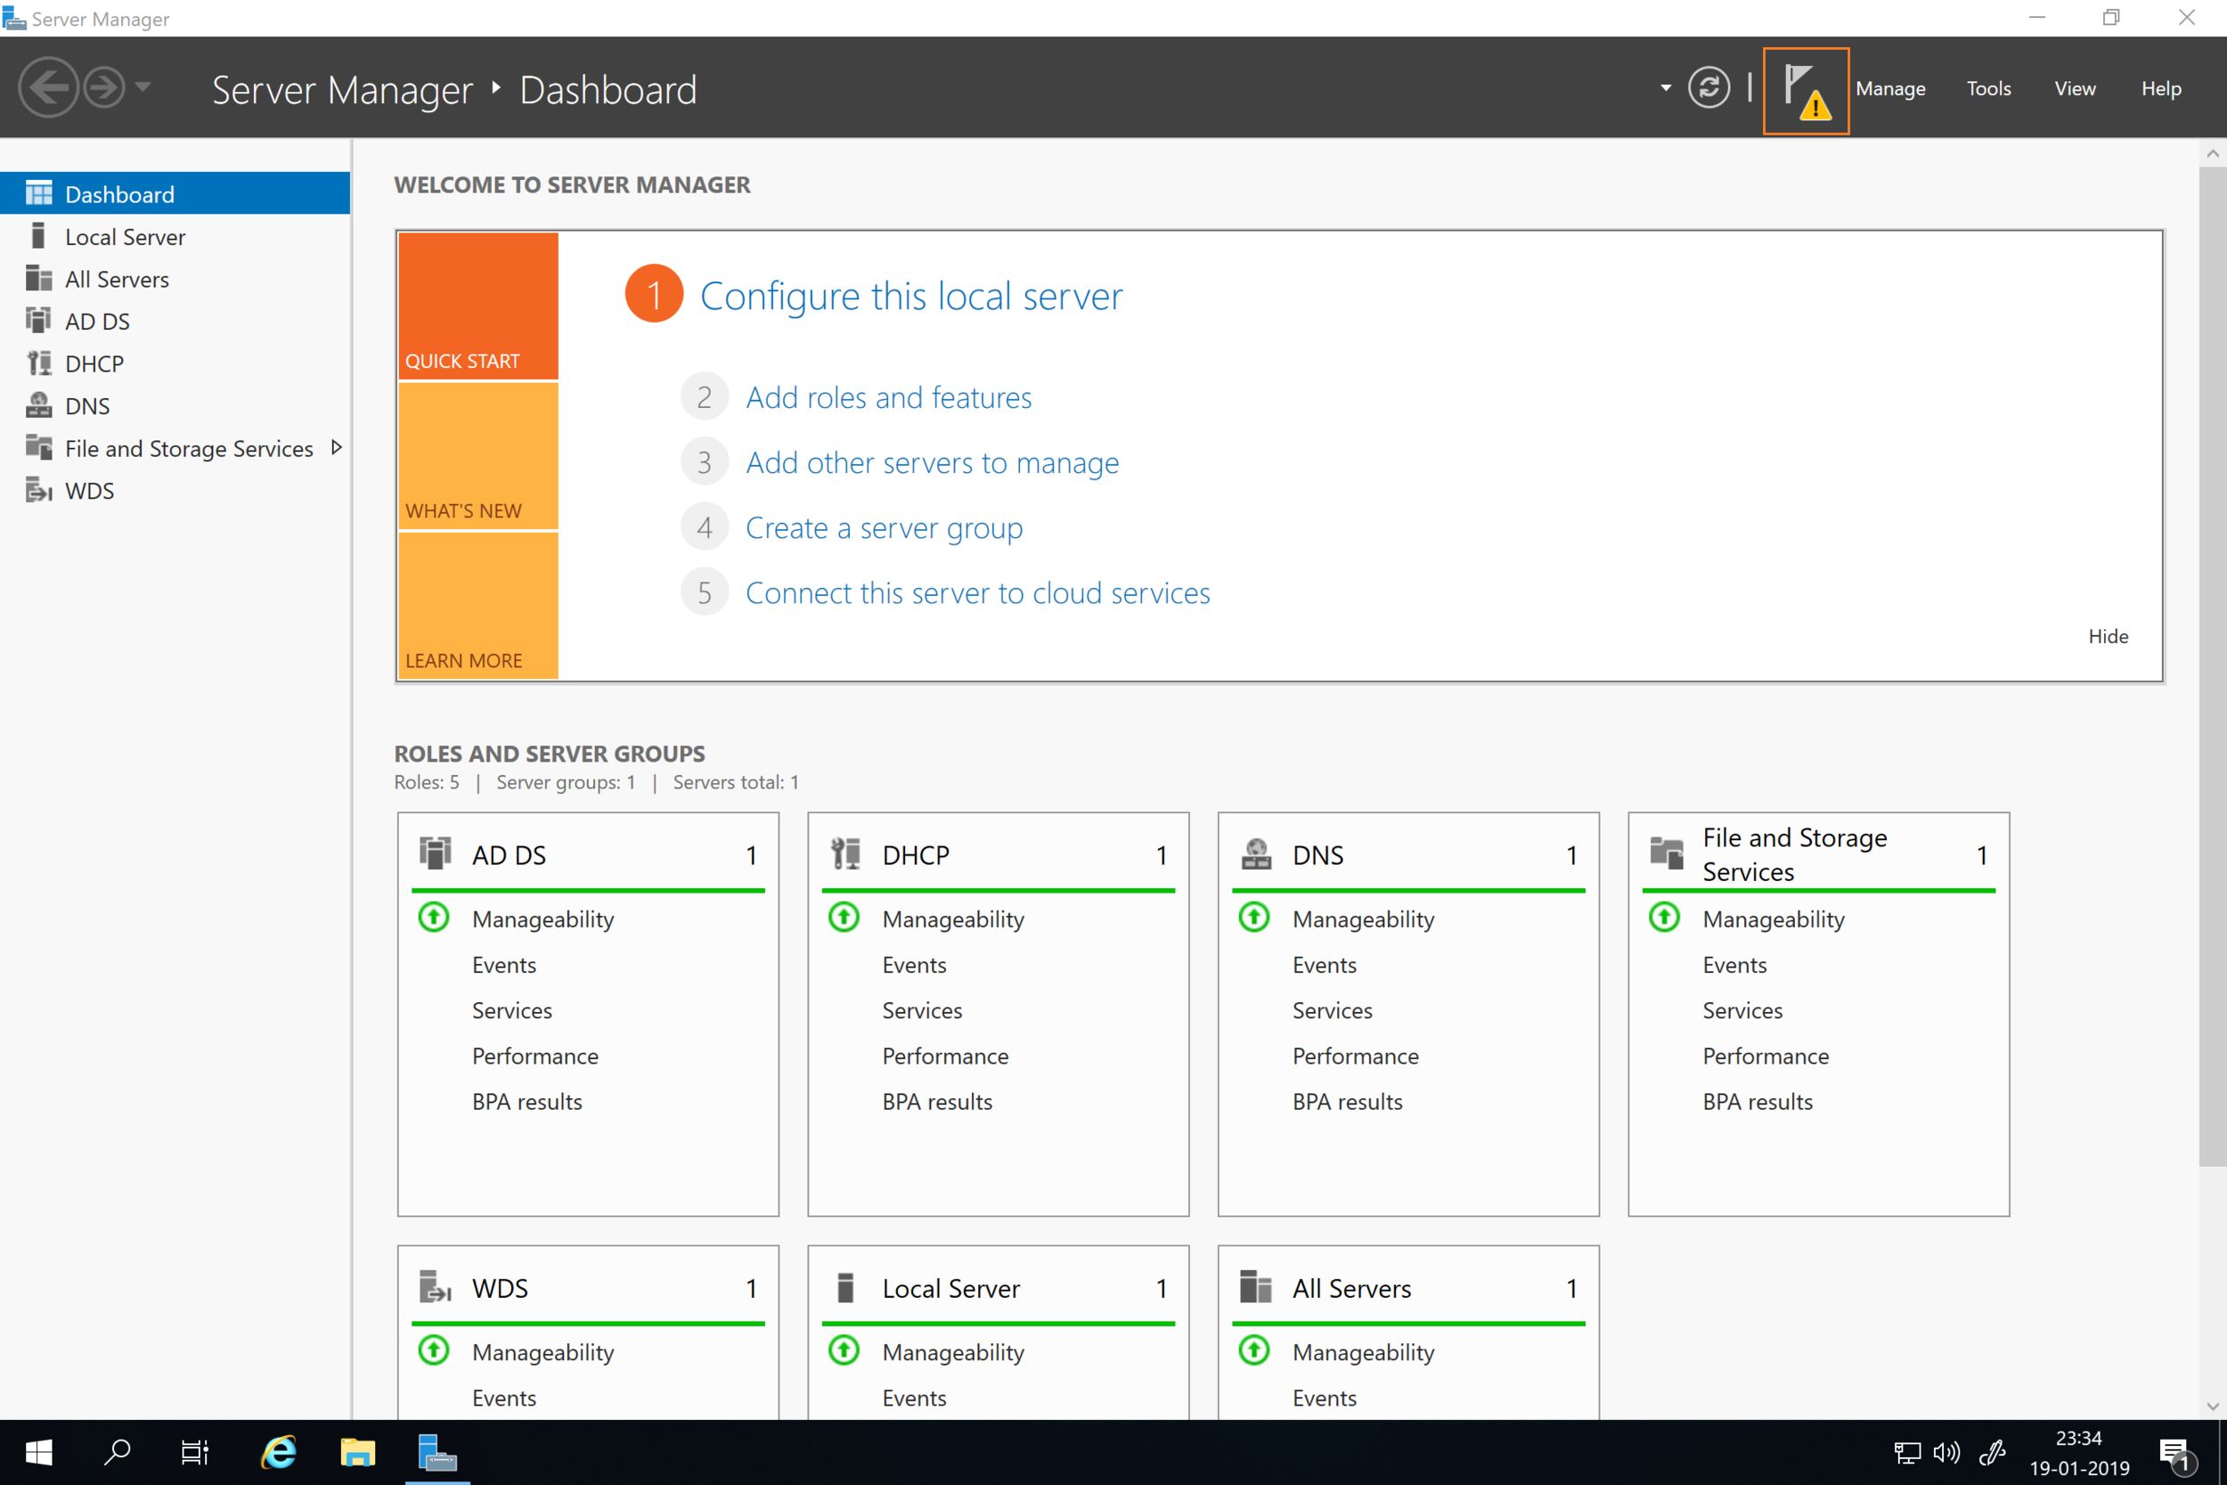Open BPA results in DHCP tile

coord(936,1101)
